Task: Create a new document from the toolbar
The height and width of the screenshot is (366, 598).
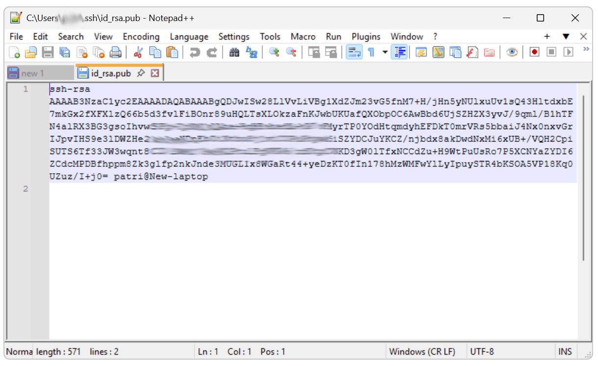Action: [15, 52]
